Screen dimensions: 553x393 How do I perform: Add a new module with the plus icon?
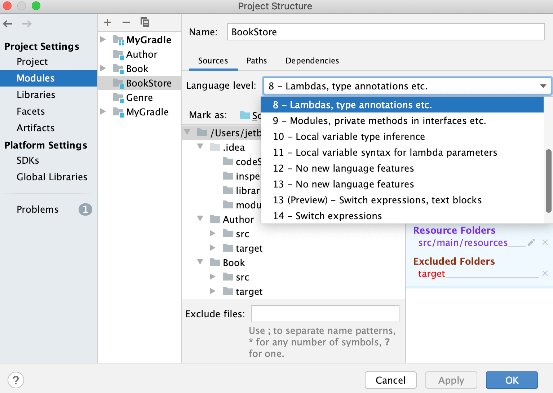coord(107,22)
